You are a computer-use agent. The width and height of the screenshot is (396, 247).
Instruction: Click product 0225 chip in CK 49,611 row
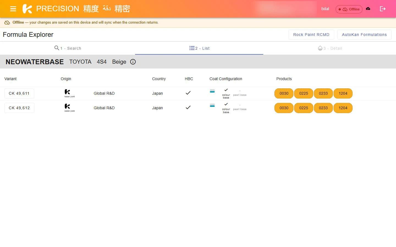(x=304, y=93)
